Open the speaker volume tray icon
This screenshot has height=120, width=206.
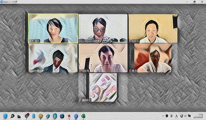[x=185, y=116]
